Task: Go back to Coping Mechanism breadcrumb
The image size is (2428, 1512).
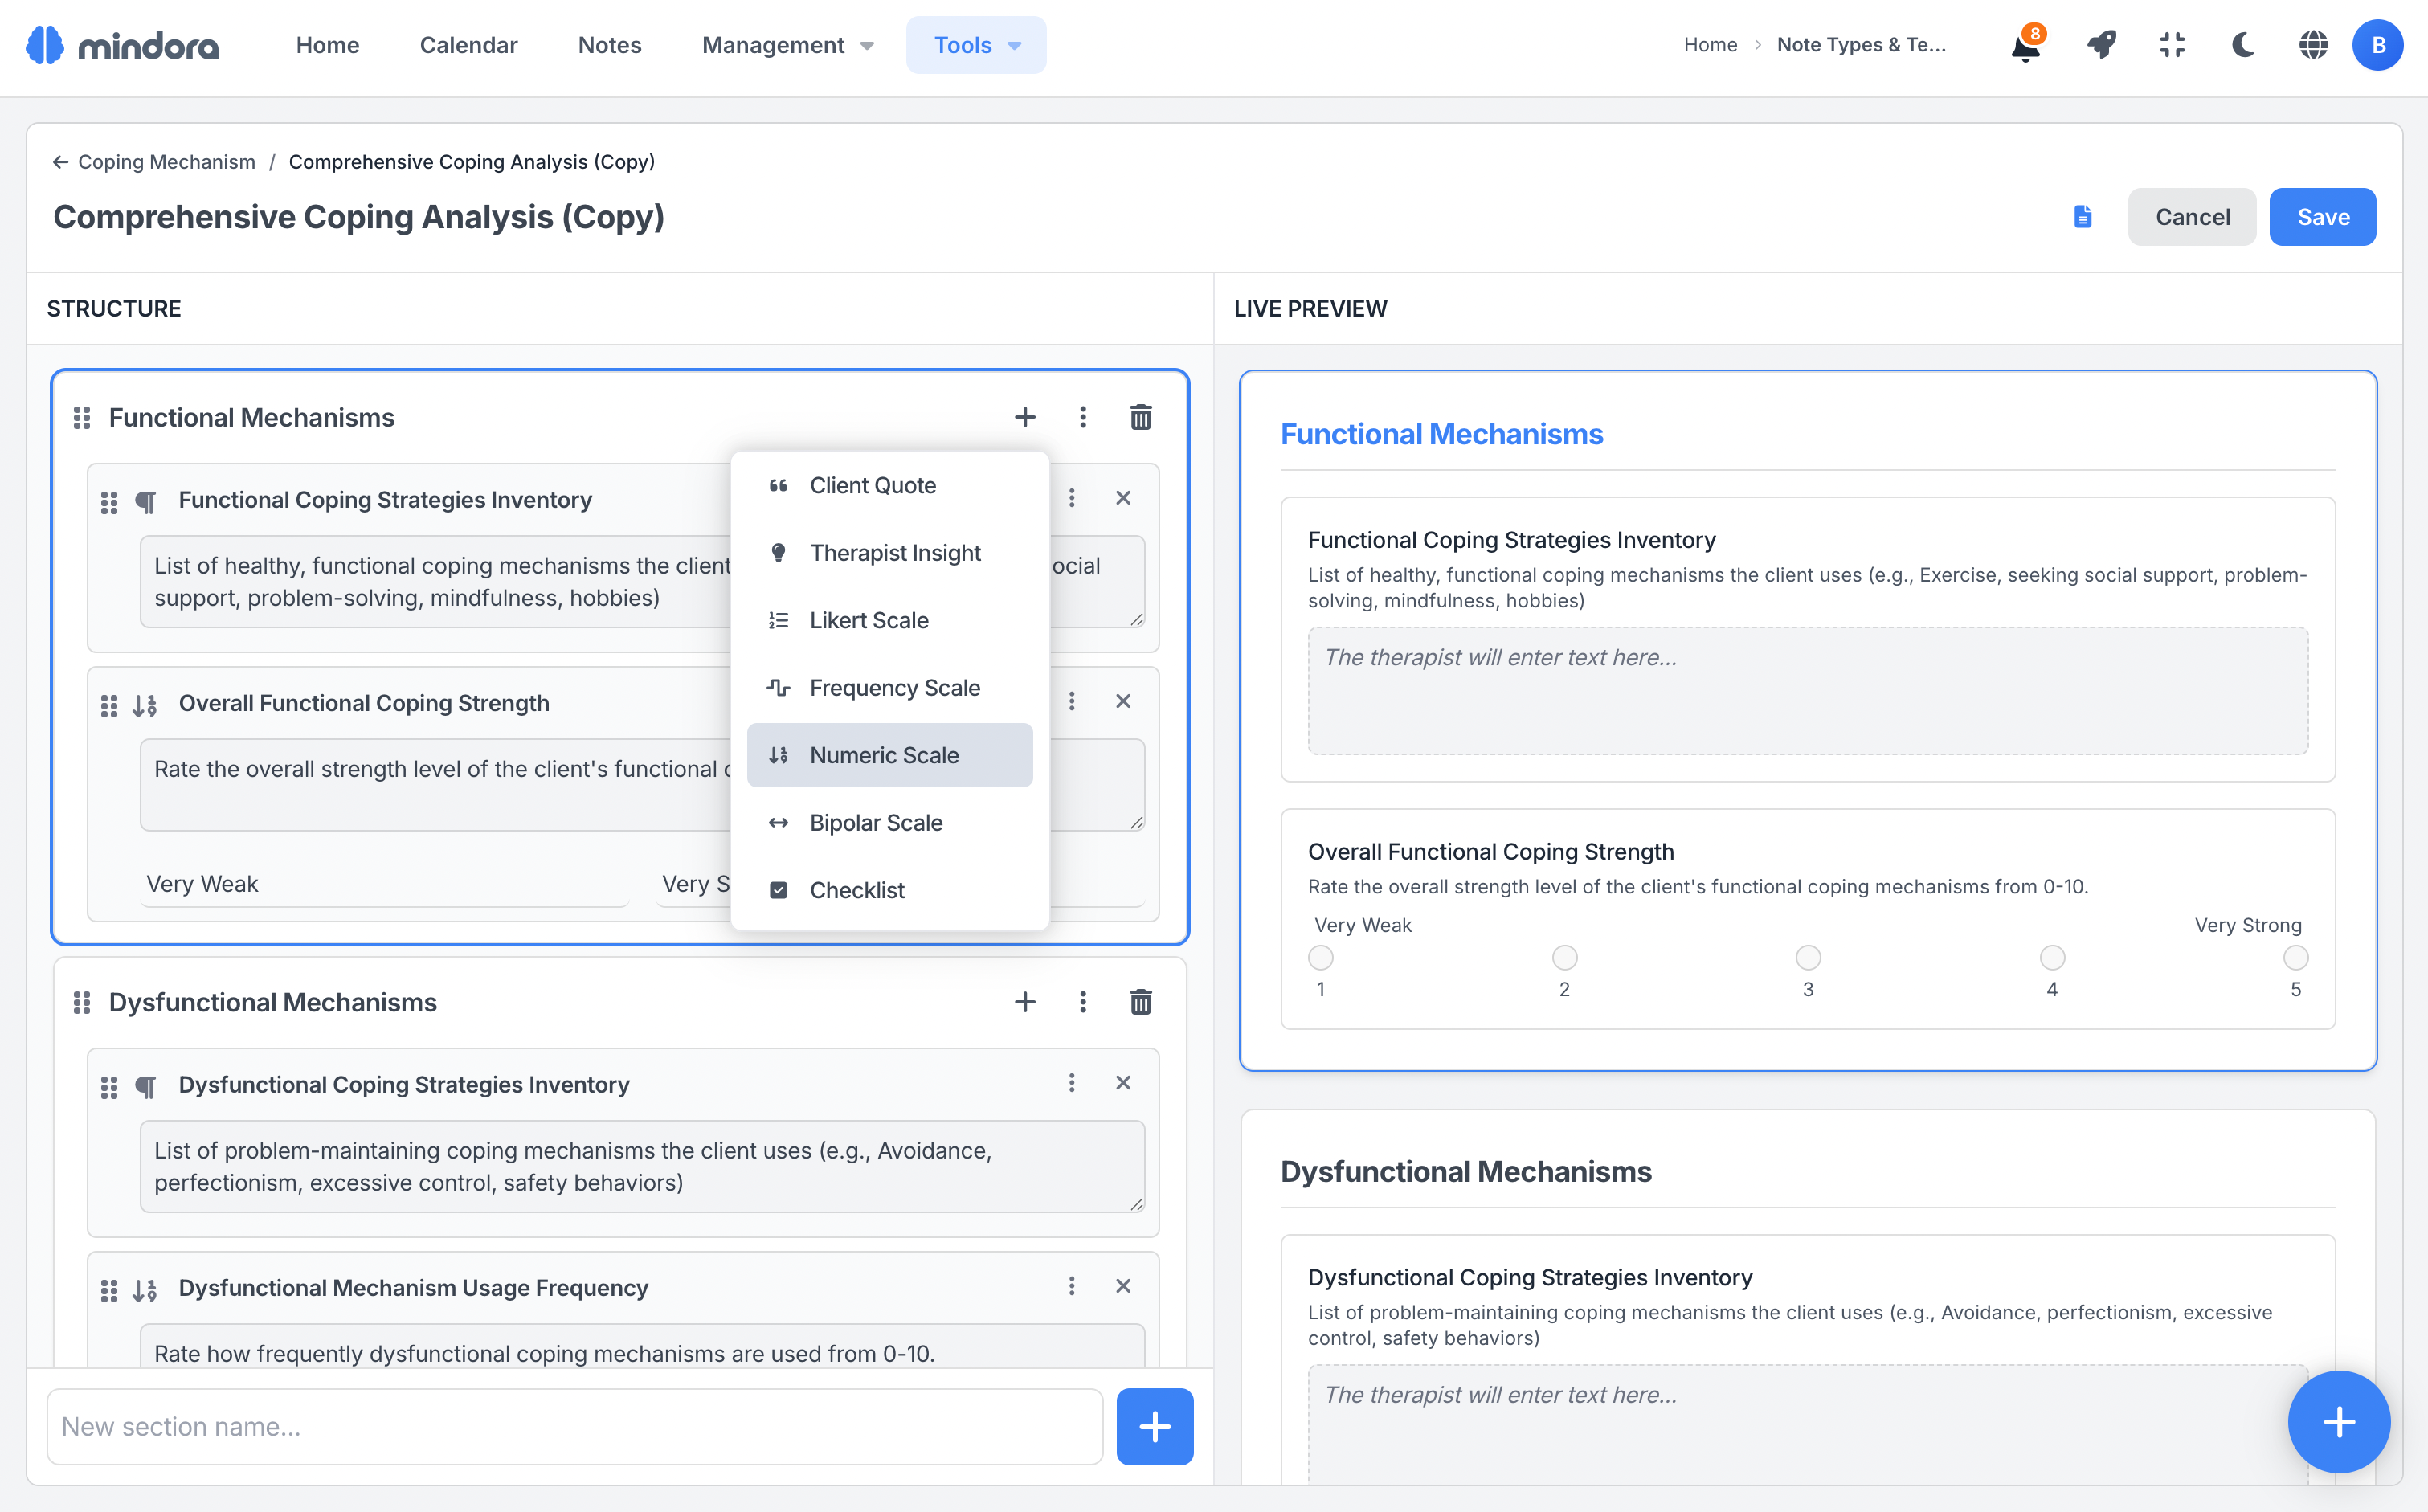Action: coord(154,162)
